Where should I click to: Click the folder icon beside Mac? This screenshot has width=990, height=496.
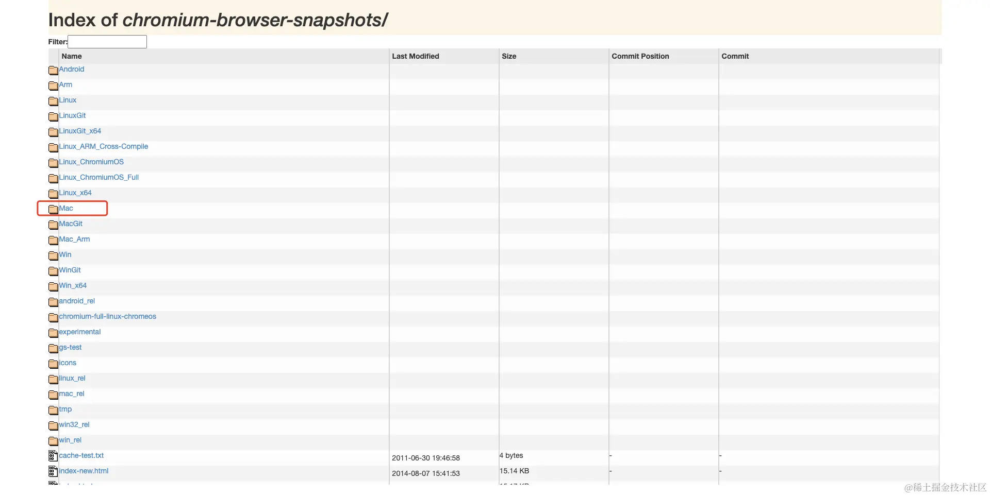point(53,209)
